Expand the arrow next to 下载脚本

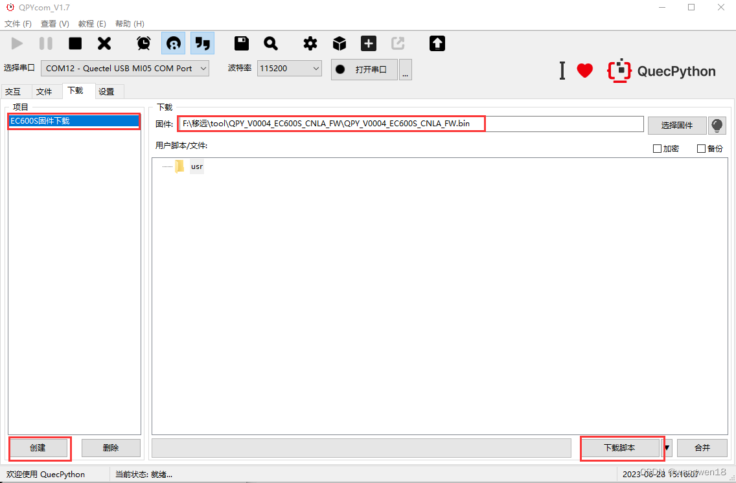[x=667, y=448]
